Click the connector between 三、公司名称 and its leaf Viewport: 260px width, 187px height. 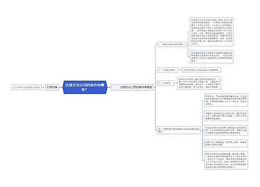click(176, 83)
